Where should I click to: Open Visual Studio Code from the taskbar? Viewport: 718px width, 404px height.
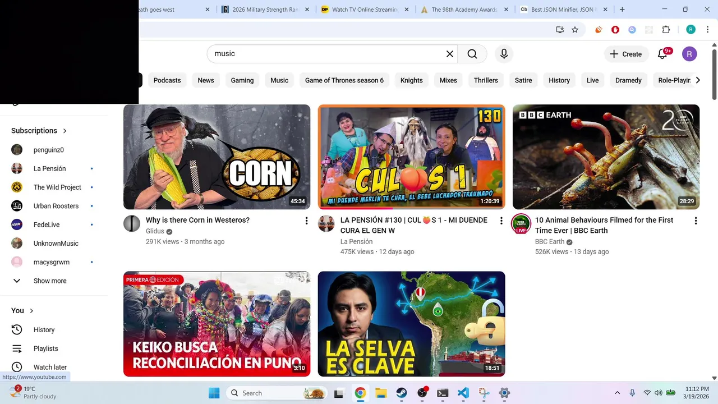(x=463, y=393)
